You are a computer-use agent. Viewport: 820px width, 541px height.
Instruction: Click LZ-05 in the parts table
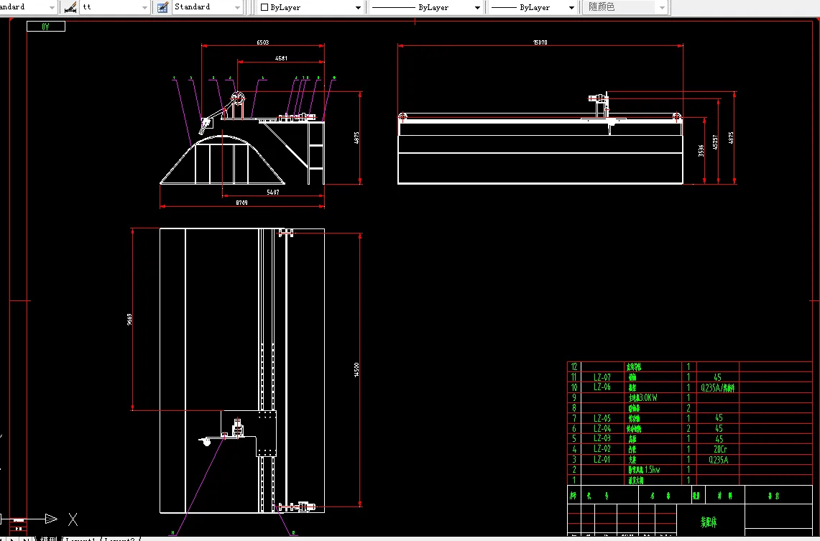[602, 418]
